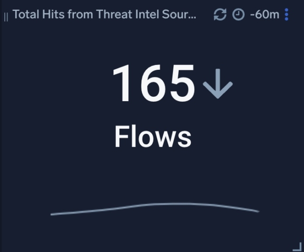Viewport: 304px width, 252px height.
Task: Click the Flows unit label
Action: 153,136
